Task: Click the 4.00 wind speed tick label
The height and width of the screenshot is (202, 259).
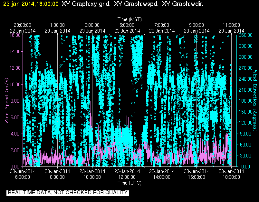Action: 16,134
